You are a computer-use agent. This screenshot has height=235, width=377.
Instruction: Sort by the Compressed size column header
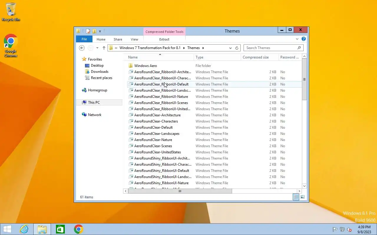(x=259, y=57)
